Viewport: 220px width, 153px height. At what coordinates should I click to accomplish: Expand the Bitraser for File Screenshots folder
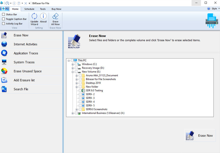77,79
